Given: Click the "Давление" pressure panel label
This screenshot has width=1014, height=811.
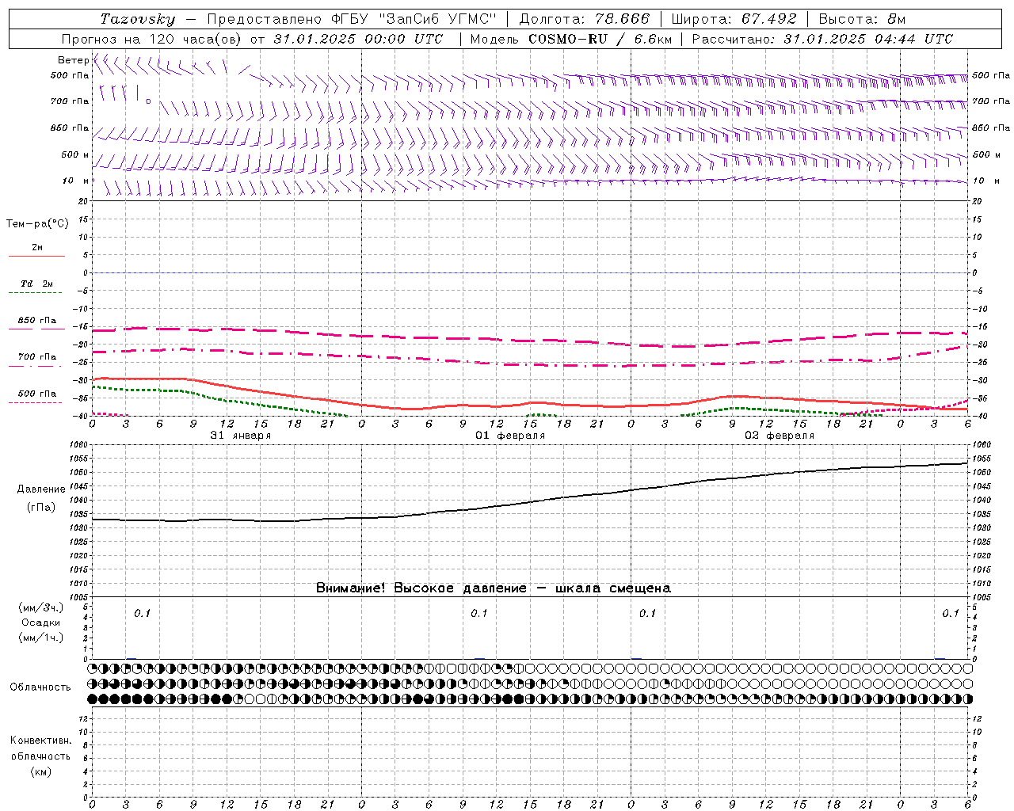Looking at the screenshot, I should click(x=41, y=489).
